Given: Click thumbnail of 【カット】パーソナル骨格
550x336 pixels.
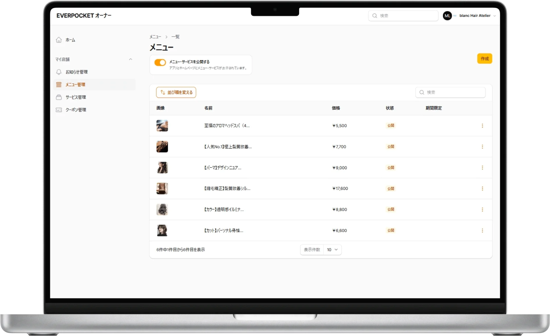Looking at the screenshot, I should point(162,231).
